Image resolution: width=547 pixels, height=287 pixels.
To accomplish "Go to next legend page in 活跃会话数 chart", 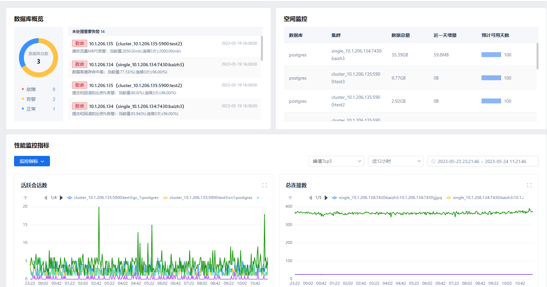I will (61, 198).
